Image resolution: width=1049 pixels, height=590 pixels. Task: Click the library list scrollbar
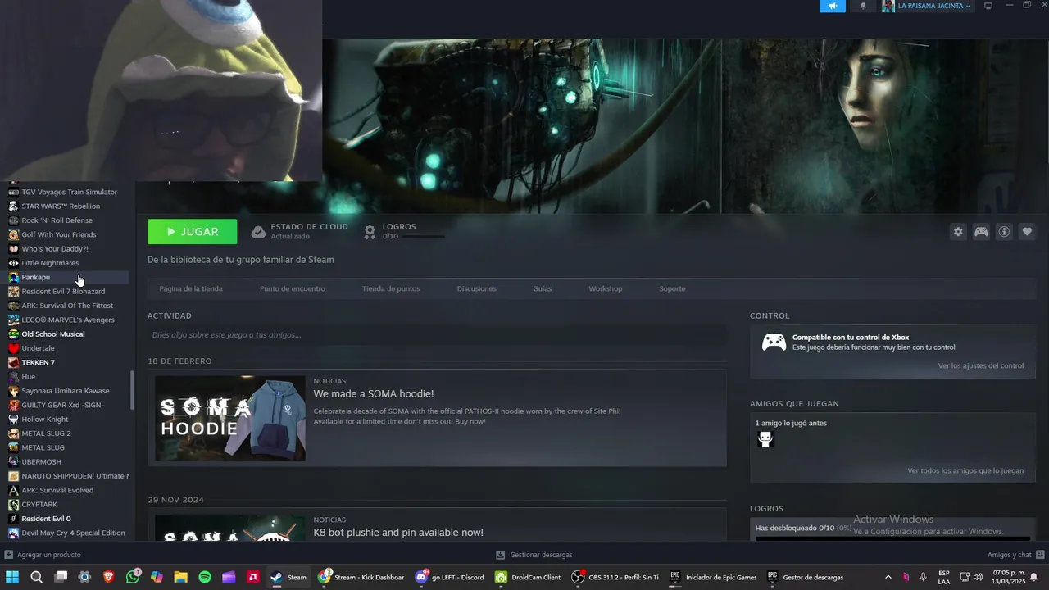tap(132, 390)
